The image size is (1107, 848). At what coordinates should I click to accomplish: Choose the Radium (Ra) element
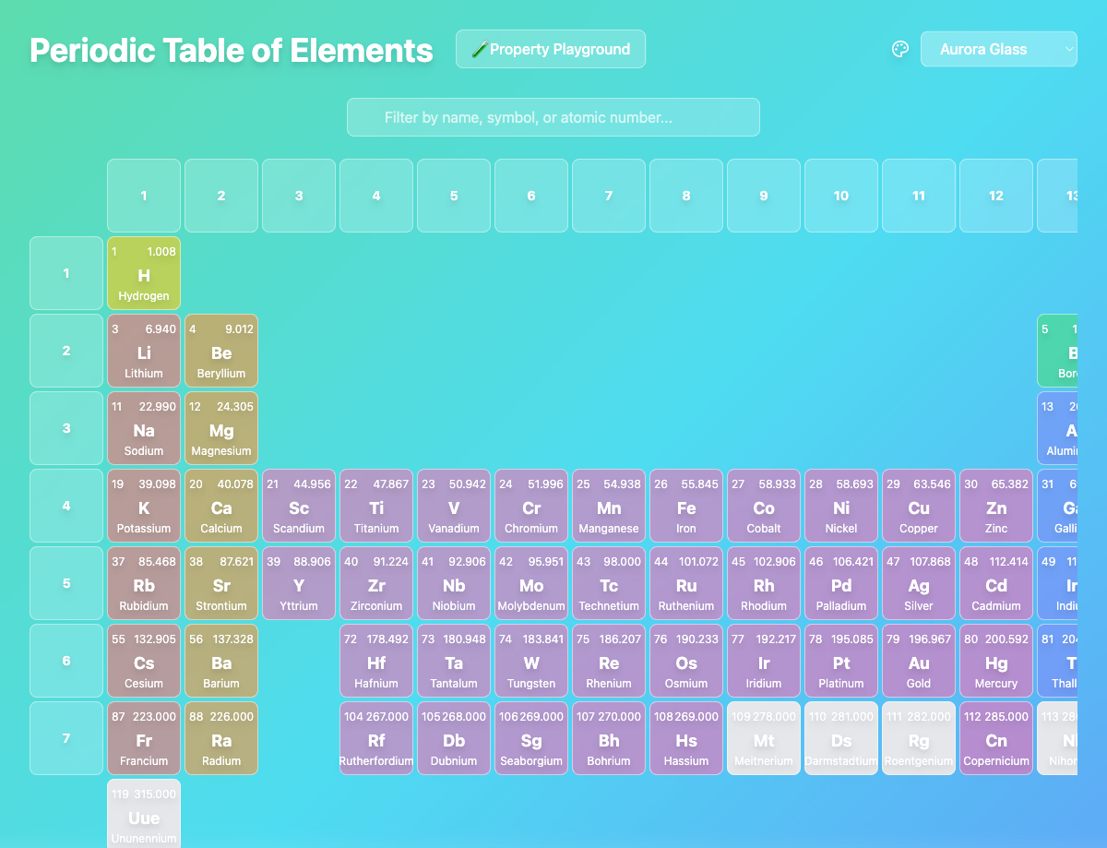(x=221, y=739)
